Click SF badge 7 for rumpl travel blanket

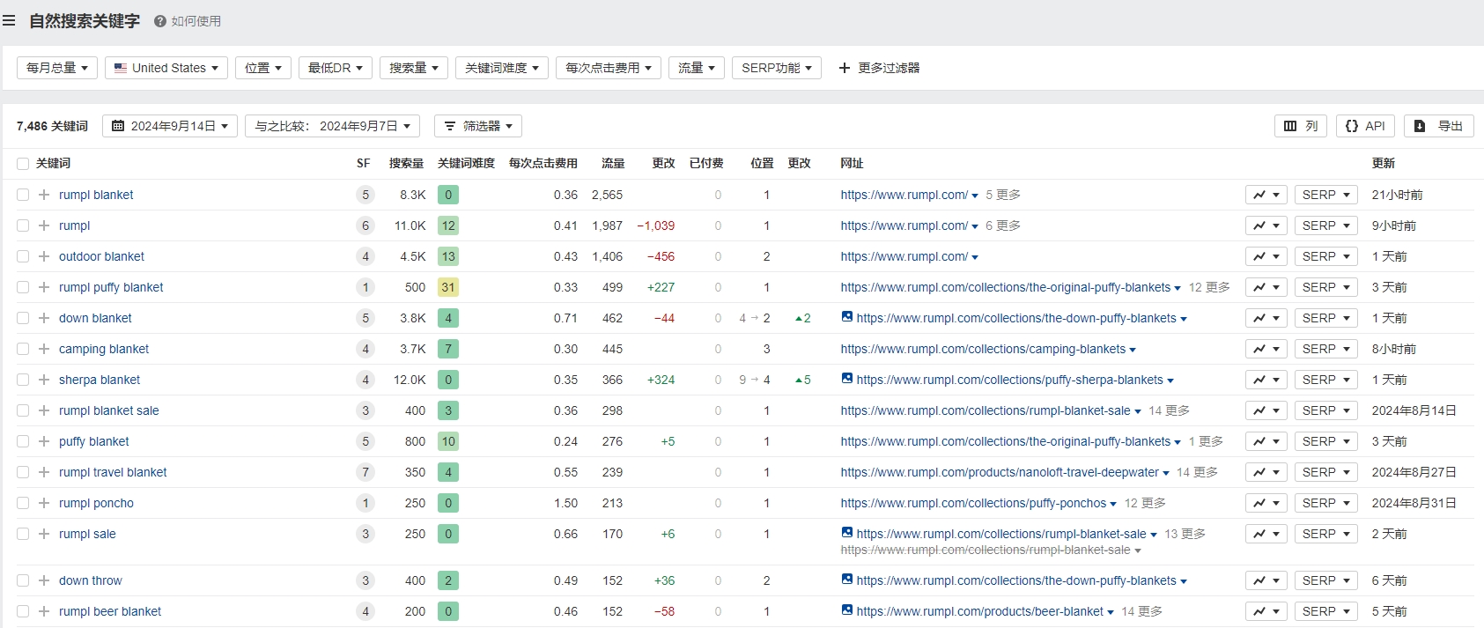point(365,472)
